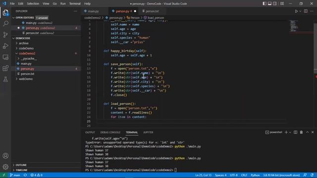Open the Search view icon
317x178 pixels.
pyautogui.click(x=5, y=24)
